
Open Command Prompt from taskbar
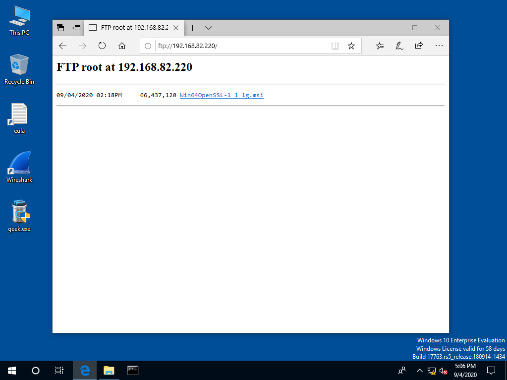pos(133,370)
